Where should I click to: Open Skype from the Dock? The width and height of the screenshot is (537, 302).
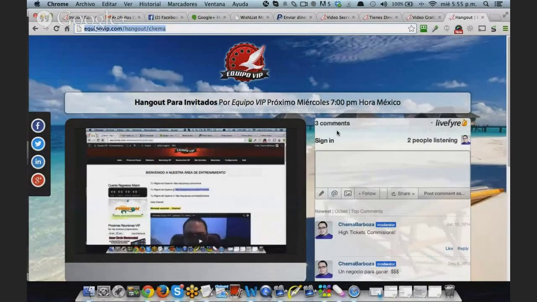pyautogui.click(x=177, y=292)
